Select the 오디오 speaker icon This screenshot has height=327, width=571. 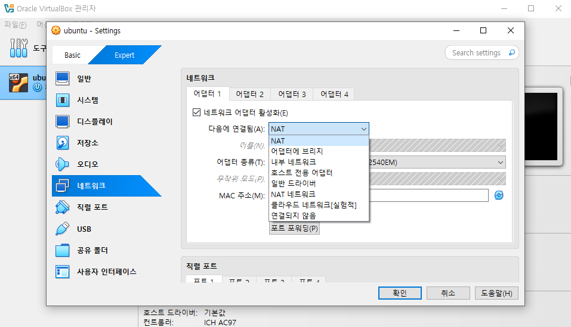(x=62, y=164)
